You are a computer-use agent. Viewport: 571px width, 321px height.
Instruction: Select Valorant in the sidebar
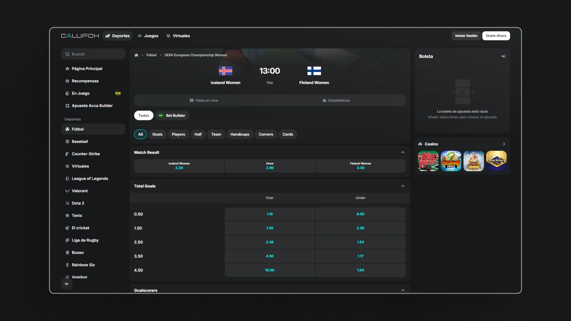click(x=93, y=191)
